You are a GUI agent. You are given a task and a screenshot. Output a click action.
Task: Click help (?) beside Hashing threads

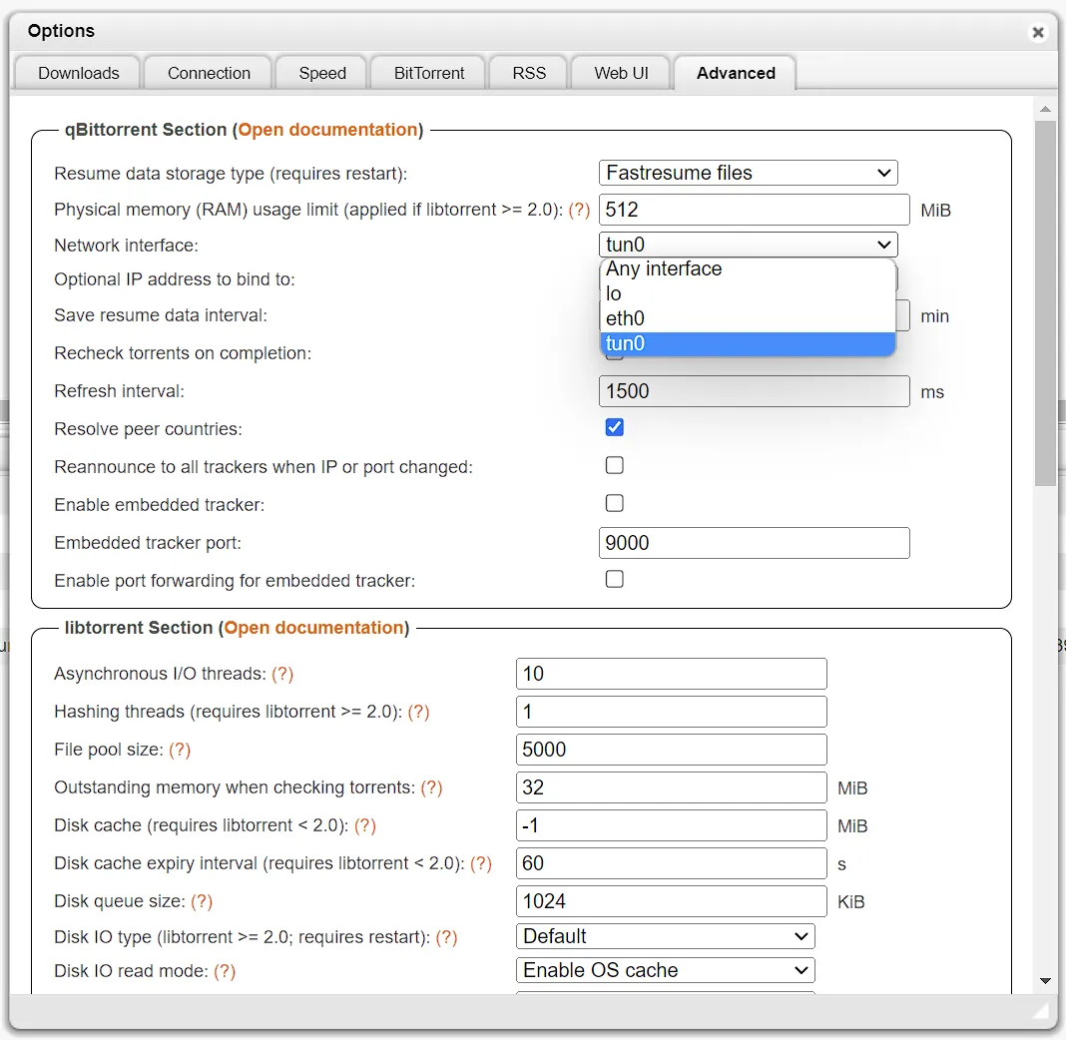(x=418, y=712)
